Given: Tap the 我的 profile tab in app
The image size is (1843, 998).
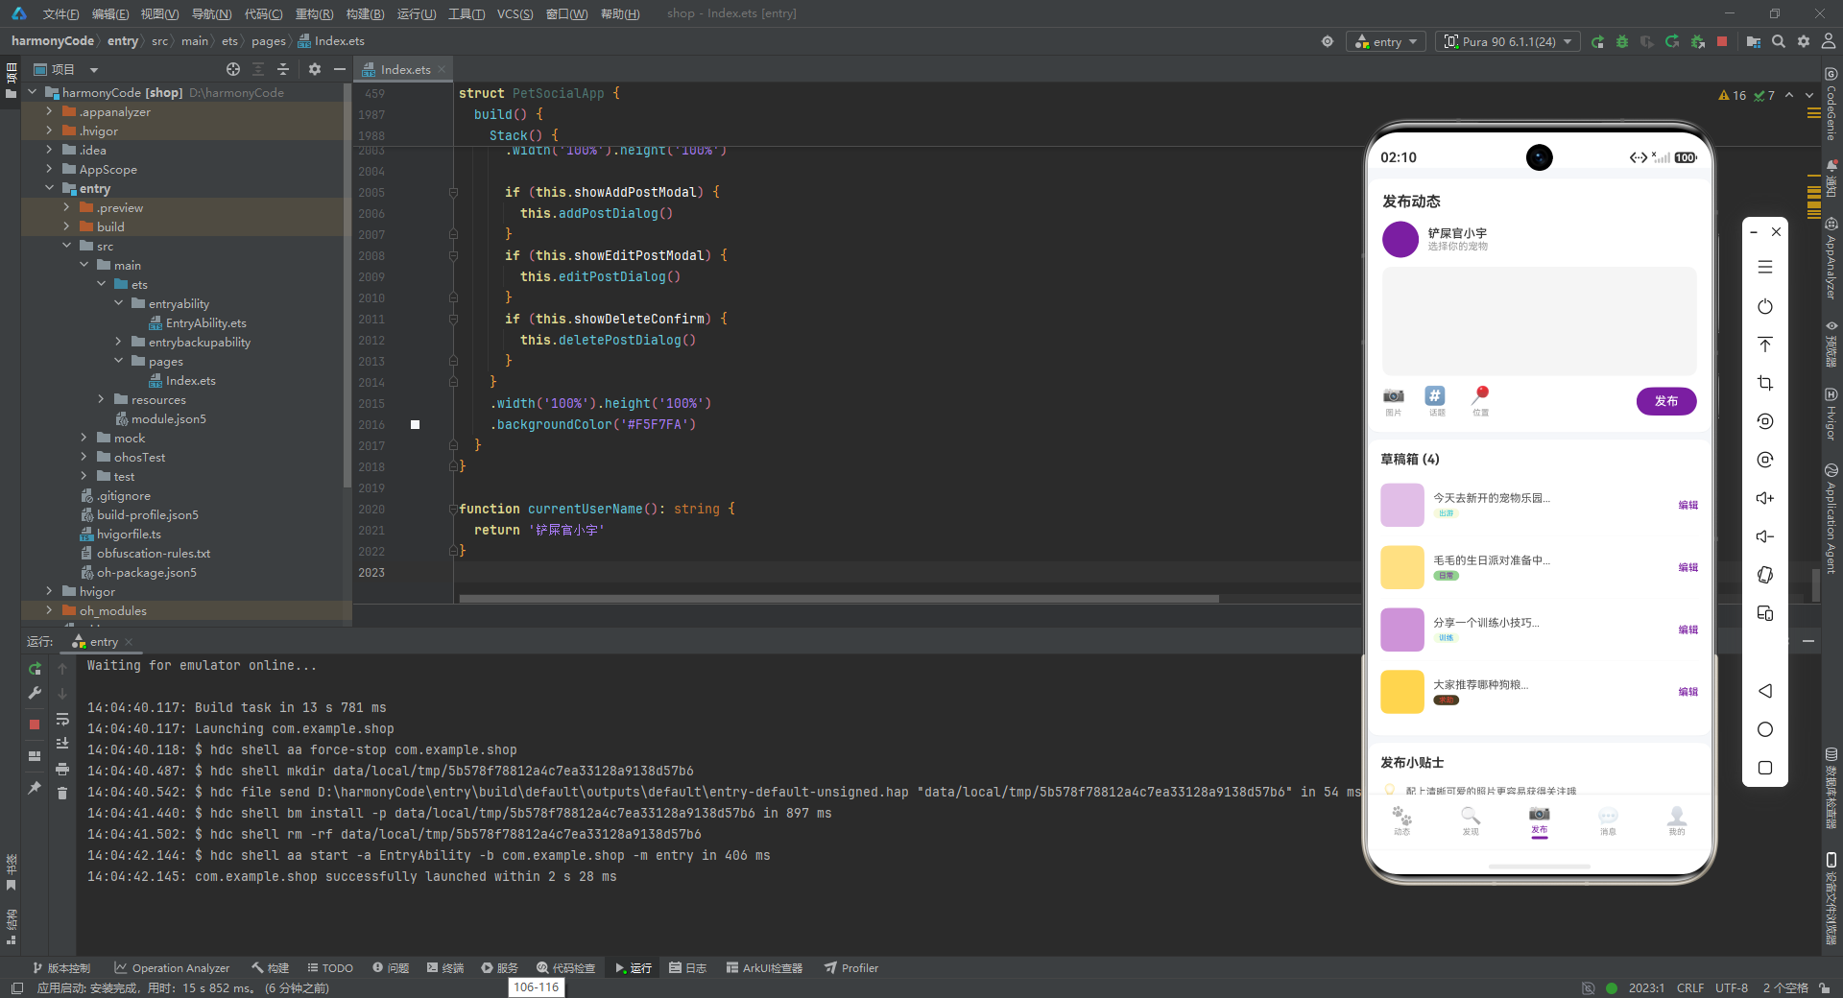Looking at the screenshot, I should [x=1676, y=821].
